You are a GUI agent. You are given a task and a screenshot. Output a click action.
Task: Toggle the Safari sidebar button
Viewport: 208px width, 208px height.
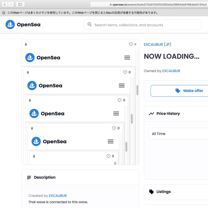[x=20, y=4]
